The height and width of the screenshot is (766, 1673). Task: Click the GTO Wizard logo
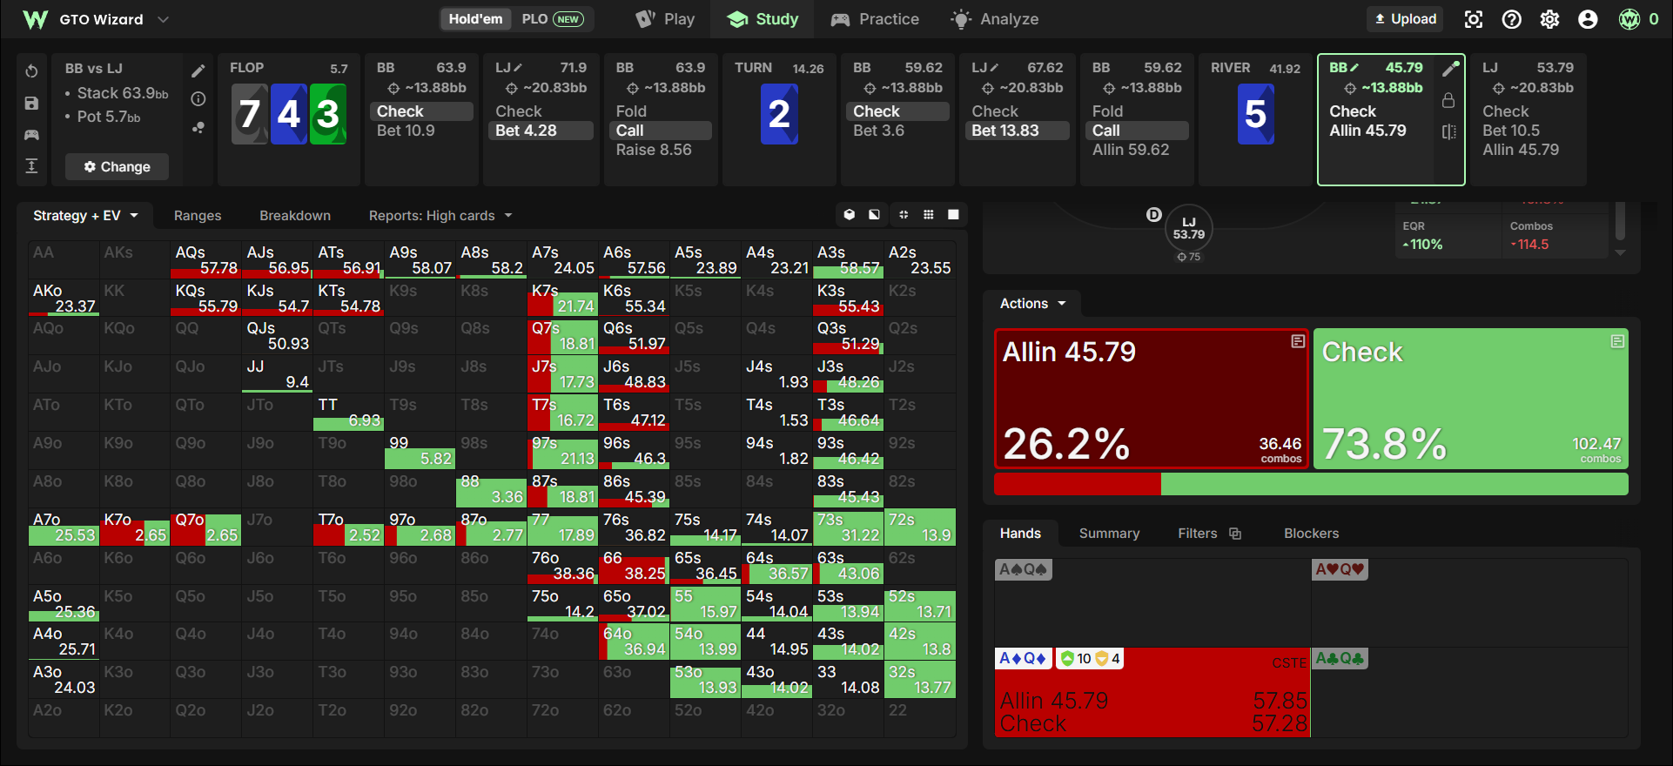tap(36, 19)
